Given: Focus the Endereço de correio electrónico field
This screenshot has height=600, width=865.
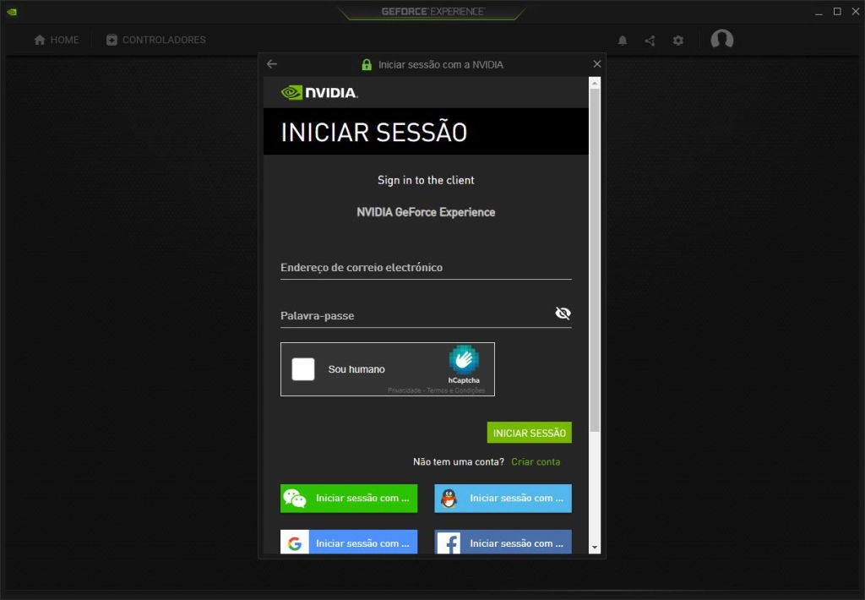Looking at the screenshot, I should point(426,268).
